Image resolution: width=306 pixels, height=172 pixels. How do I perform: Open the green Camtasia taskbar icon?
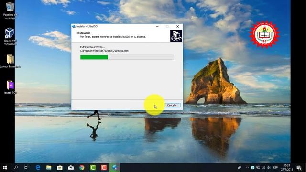[x=93, y=168]
